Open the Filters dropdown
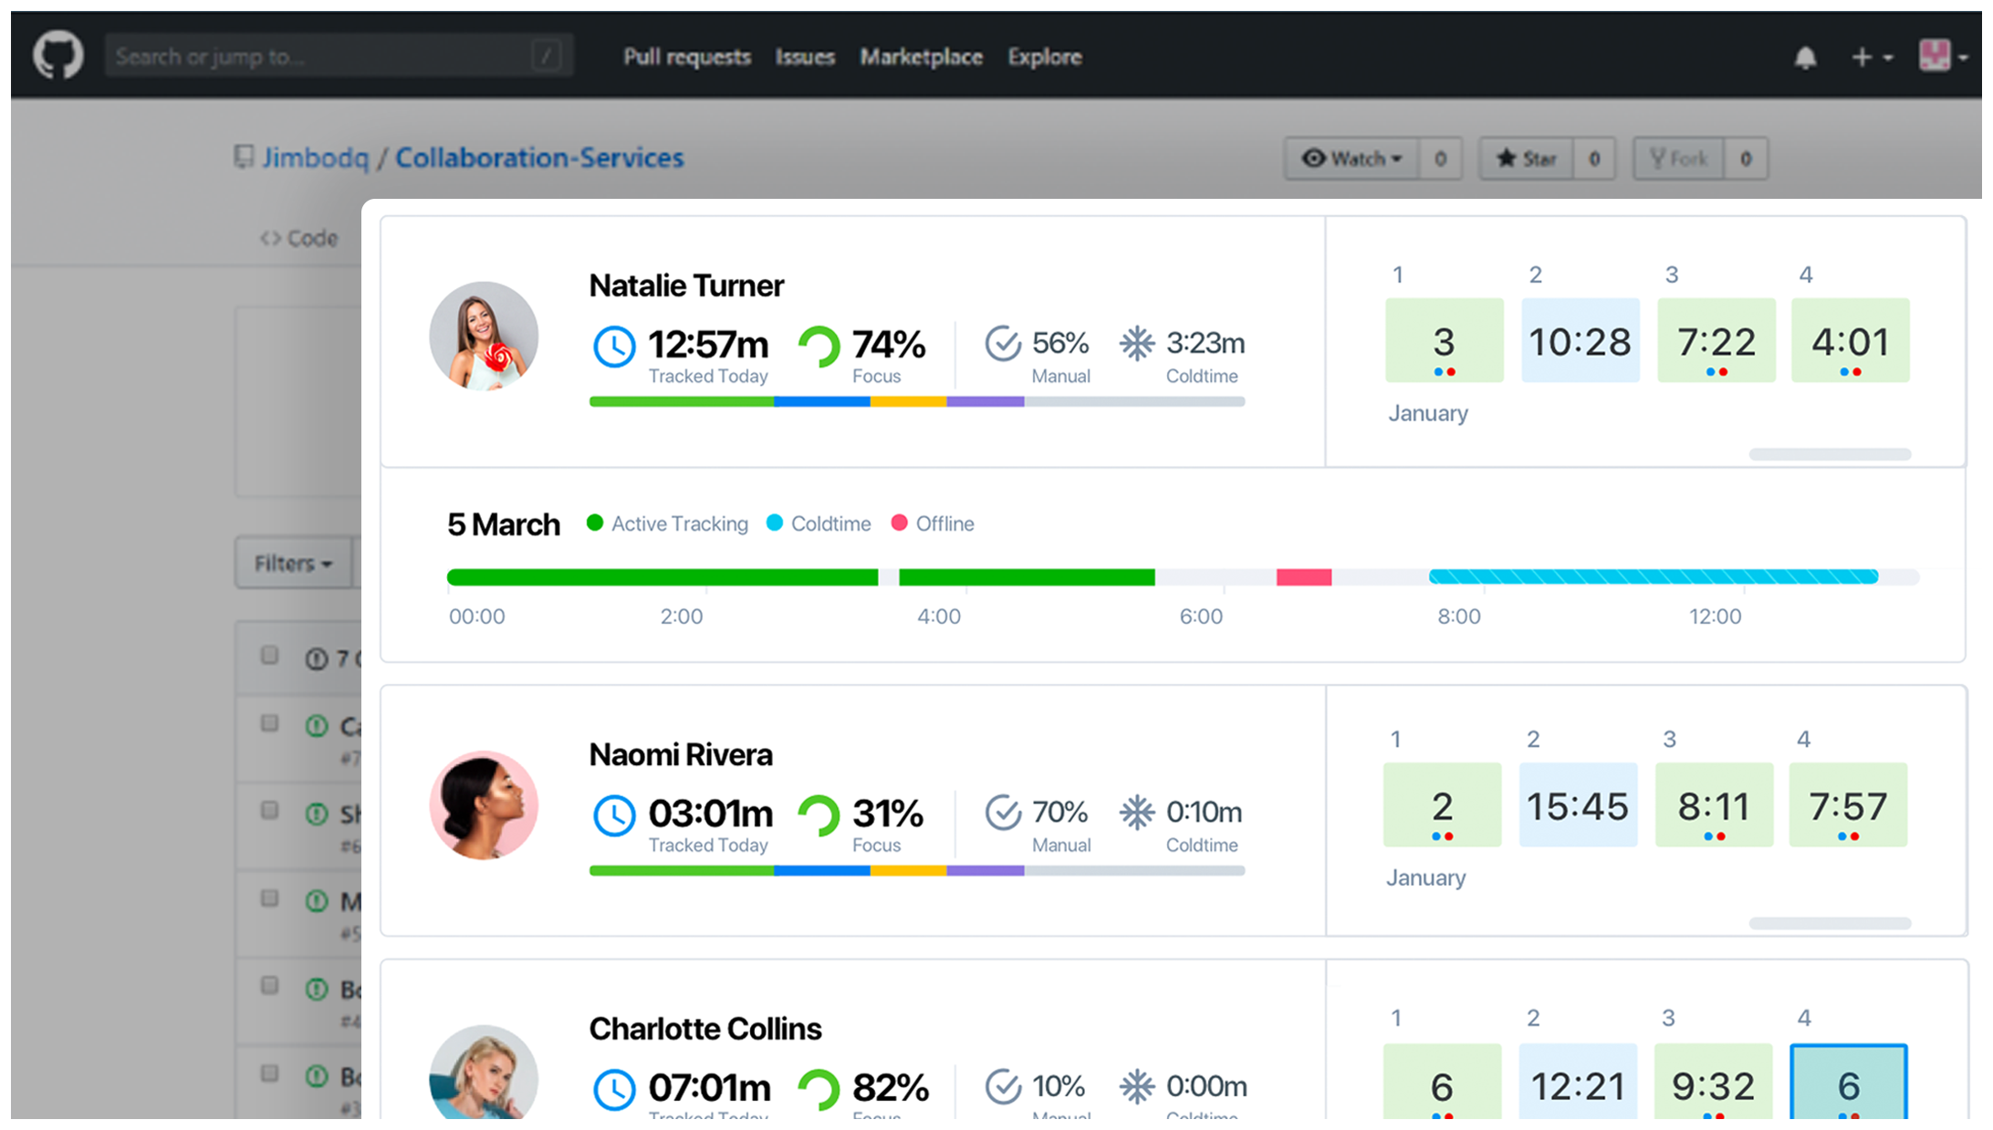The height and width of the screenshot is (1130, 1993). coord(293,564)
